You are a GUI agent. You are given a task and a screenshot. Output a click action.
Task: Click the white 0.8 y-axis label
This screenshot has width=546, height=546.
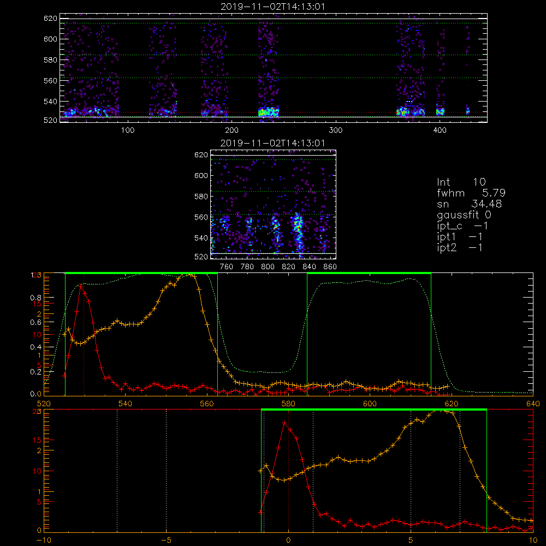[x=36, y=298]
